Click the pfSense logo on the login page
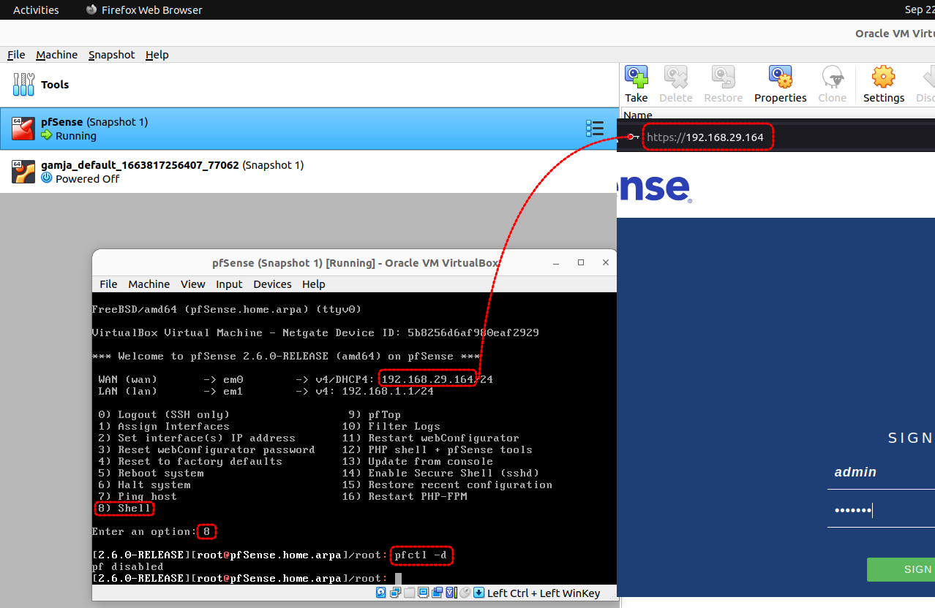The height and width of the screenshot is (608, 935). (x=655, y=188)
